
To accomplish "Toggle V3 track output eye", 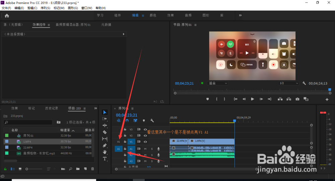I will 145,129.
